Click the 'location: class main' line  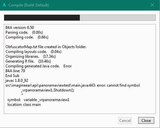[x=24, y=105]
